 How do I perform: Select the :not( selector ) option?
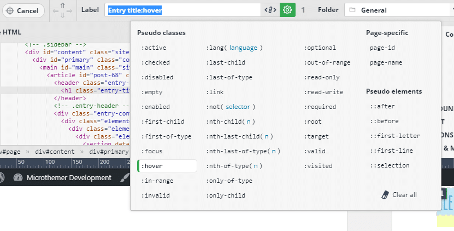(x=231, y=107)
